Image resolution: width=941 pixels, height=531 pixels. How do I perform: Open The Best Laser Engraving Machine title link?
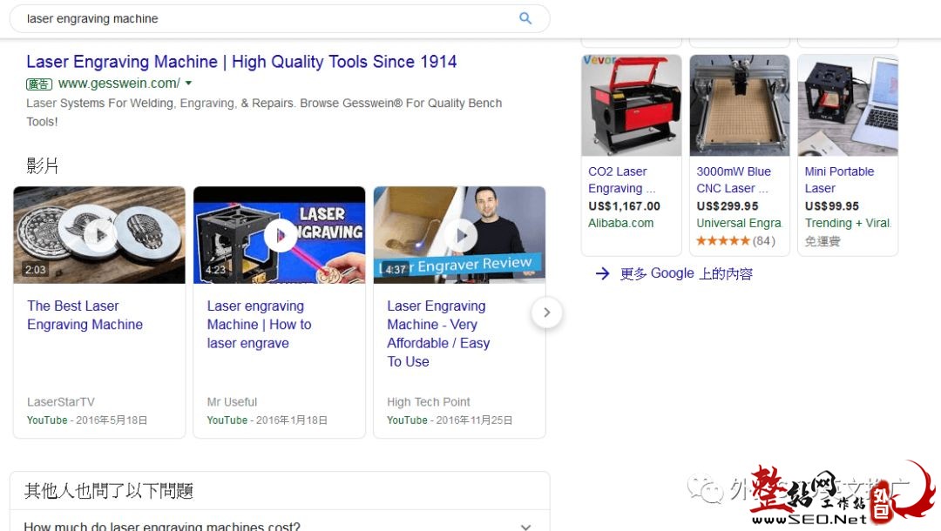[x=85, y=315]
